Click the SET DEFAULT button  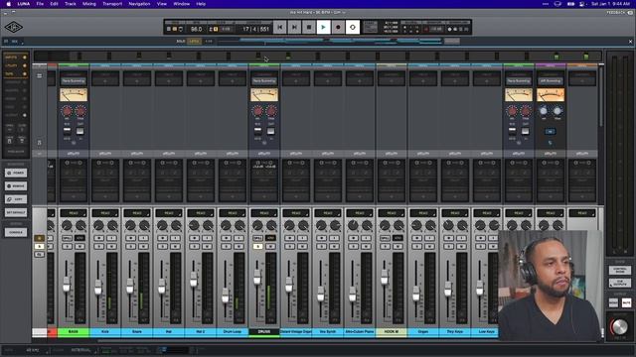coord(16,212)
